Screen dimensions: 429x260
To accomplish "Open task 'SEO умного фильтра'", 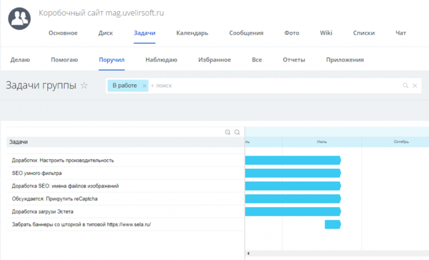I will (x=37, y=174).
